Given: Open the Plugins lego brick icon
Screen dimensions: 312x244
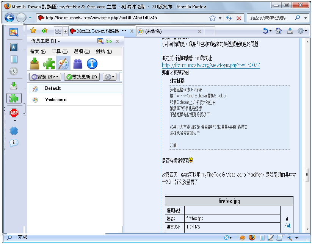Looking at the screenshot, I should pyautogui.click(x=78, y=64).
